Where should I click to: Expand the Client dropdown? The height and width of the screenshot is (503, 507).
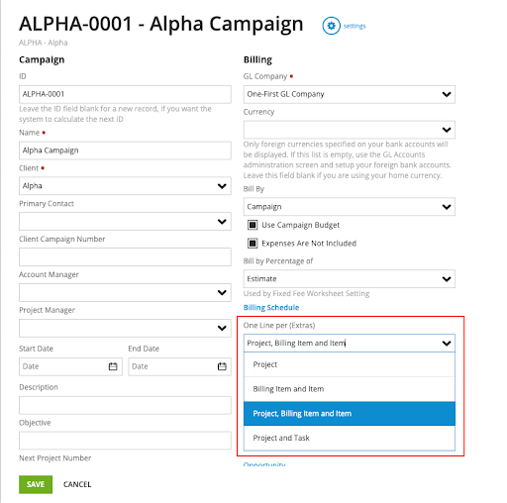[x=125, y=186]
